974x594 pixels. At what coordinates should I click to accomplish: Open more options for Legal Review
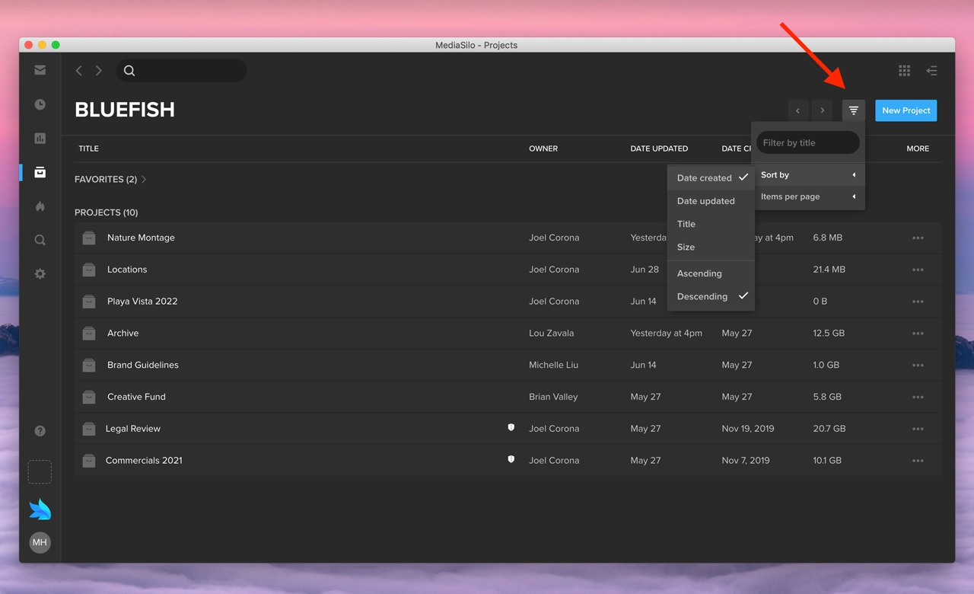[918, 429]
